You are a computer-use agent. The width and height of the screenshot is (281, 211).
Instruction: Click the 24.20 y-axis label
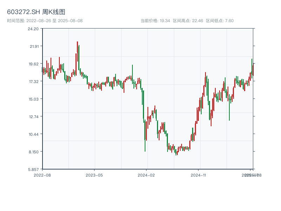(33, 28)
